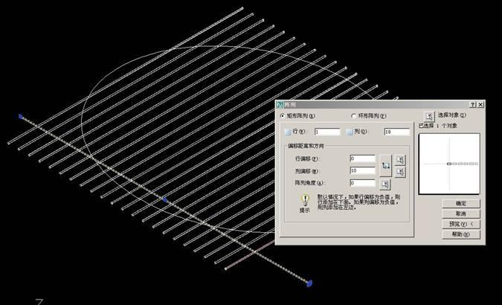Image resolution: width=502 pixels, height=305 pixels.
Task: Click the pick column offset icon button
Action: [x=400, y=172]
